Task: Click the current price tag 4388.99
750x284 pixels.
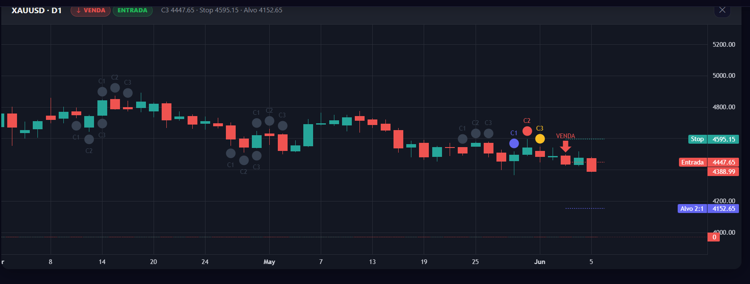Action: [x=723, y=172]
